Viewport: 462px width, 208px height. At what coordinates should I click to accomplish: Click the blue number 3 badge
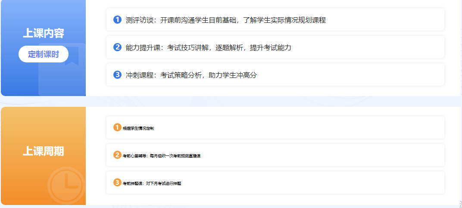(x=117, y=75)
